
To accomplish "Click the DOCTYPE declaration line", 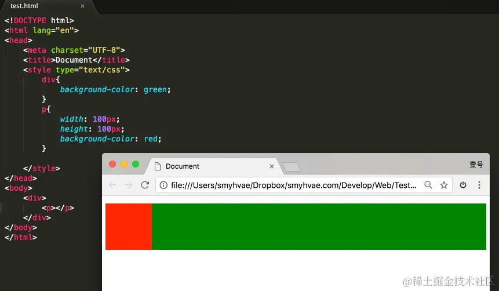I will (39, 20).
